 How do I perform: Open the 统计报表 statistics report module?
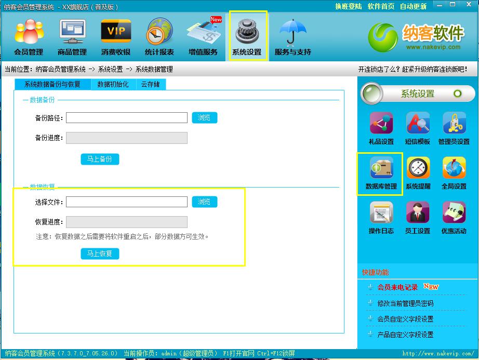[x=159, y=37]
